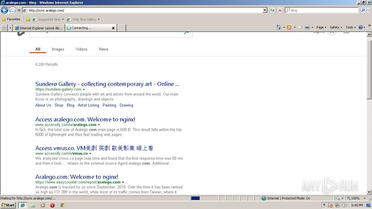Viewport: 372px width, 209px height.
Task: Open the Tools menu
Action: tap(350, 27)
